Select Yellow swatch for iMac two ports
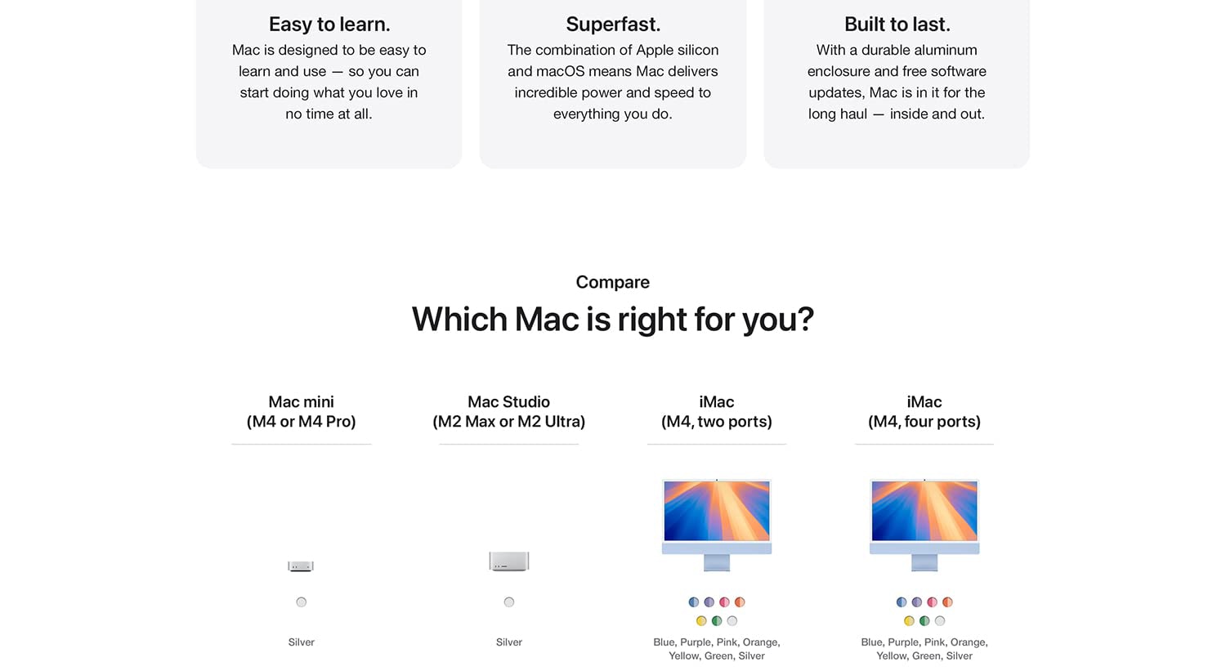1226x671 pixels. (x=701, y=621)
